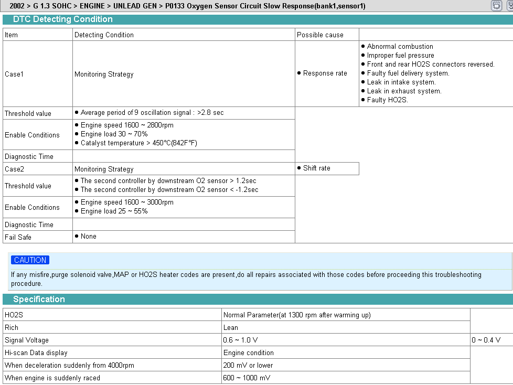Click the Average period of 9 oscillation signal text
The image size is (513, 385).
pyautogui.click(x=152, y=113)
